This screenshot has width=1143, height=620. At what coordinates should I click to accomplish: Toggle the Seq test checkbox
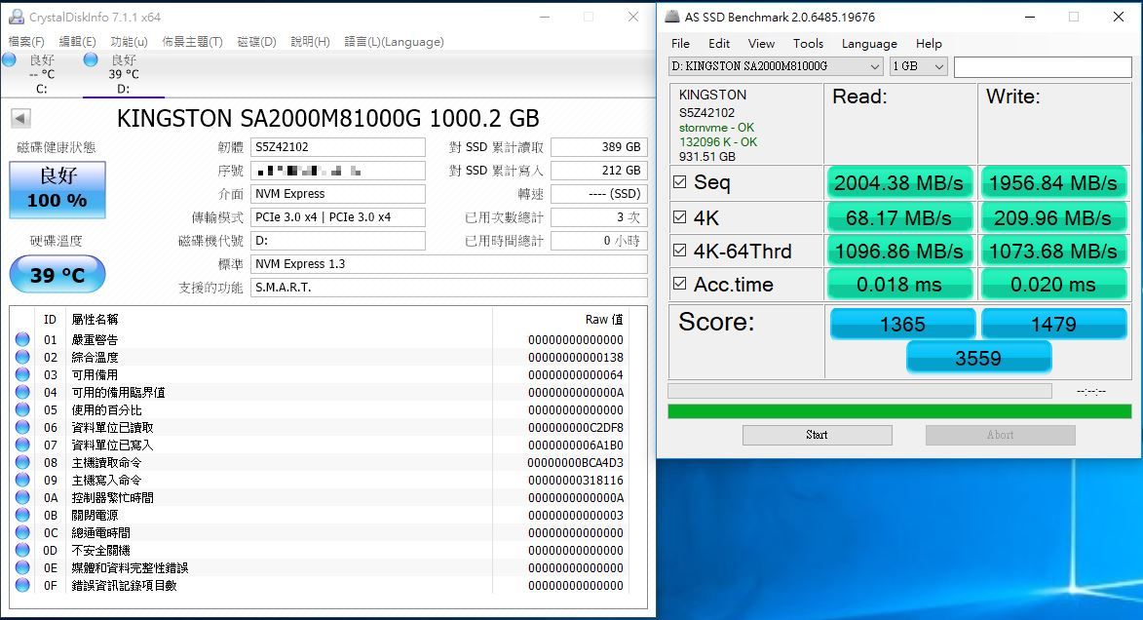[x=679, y=181]
